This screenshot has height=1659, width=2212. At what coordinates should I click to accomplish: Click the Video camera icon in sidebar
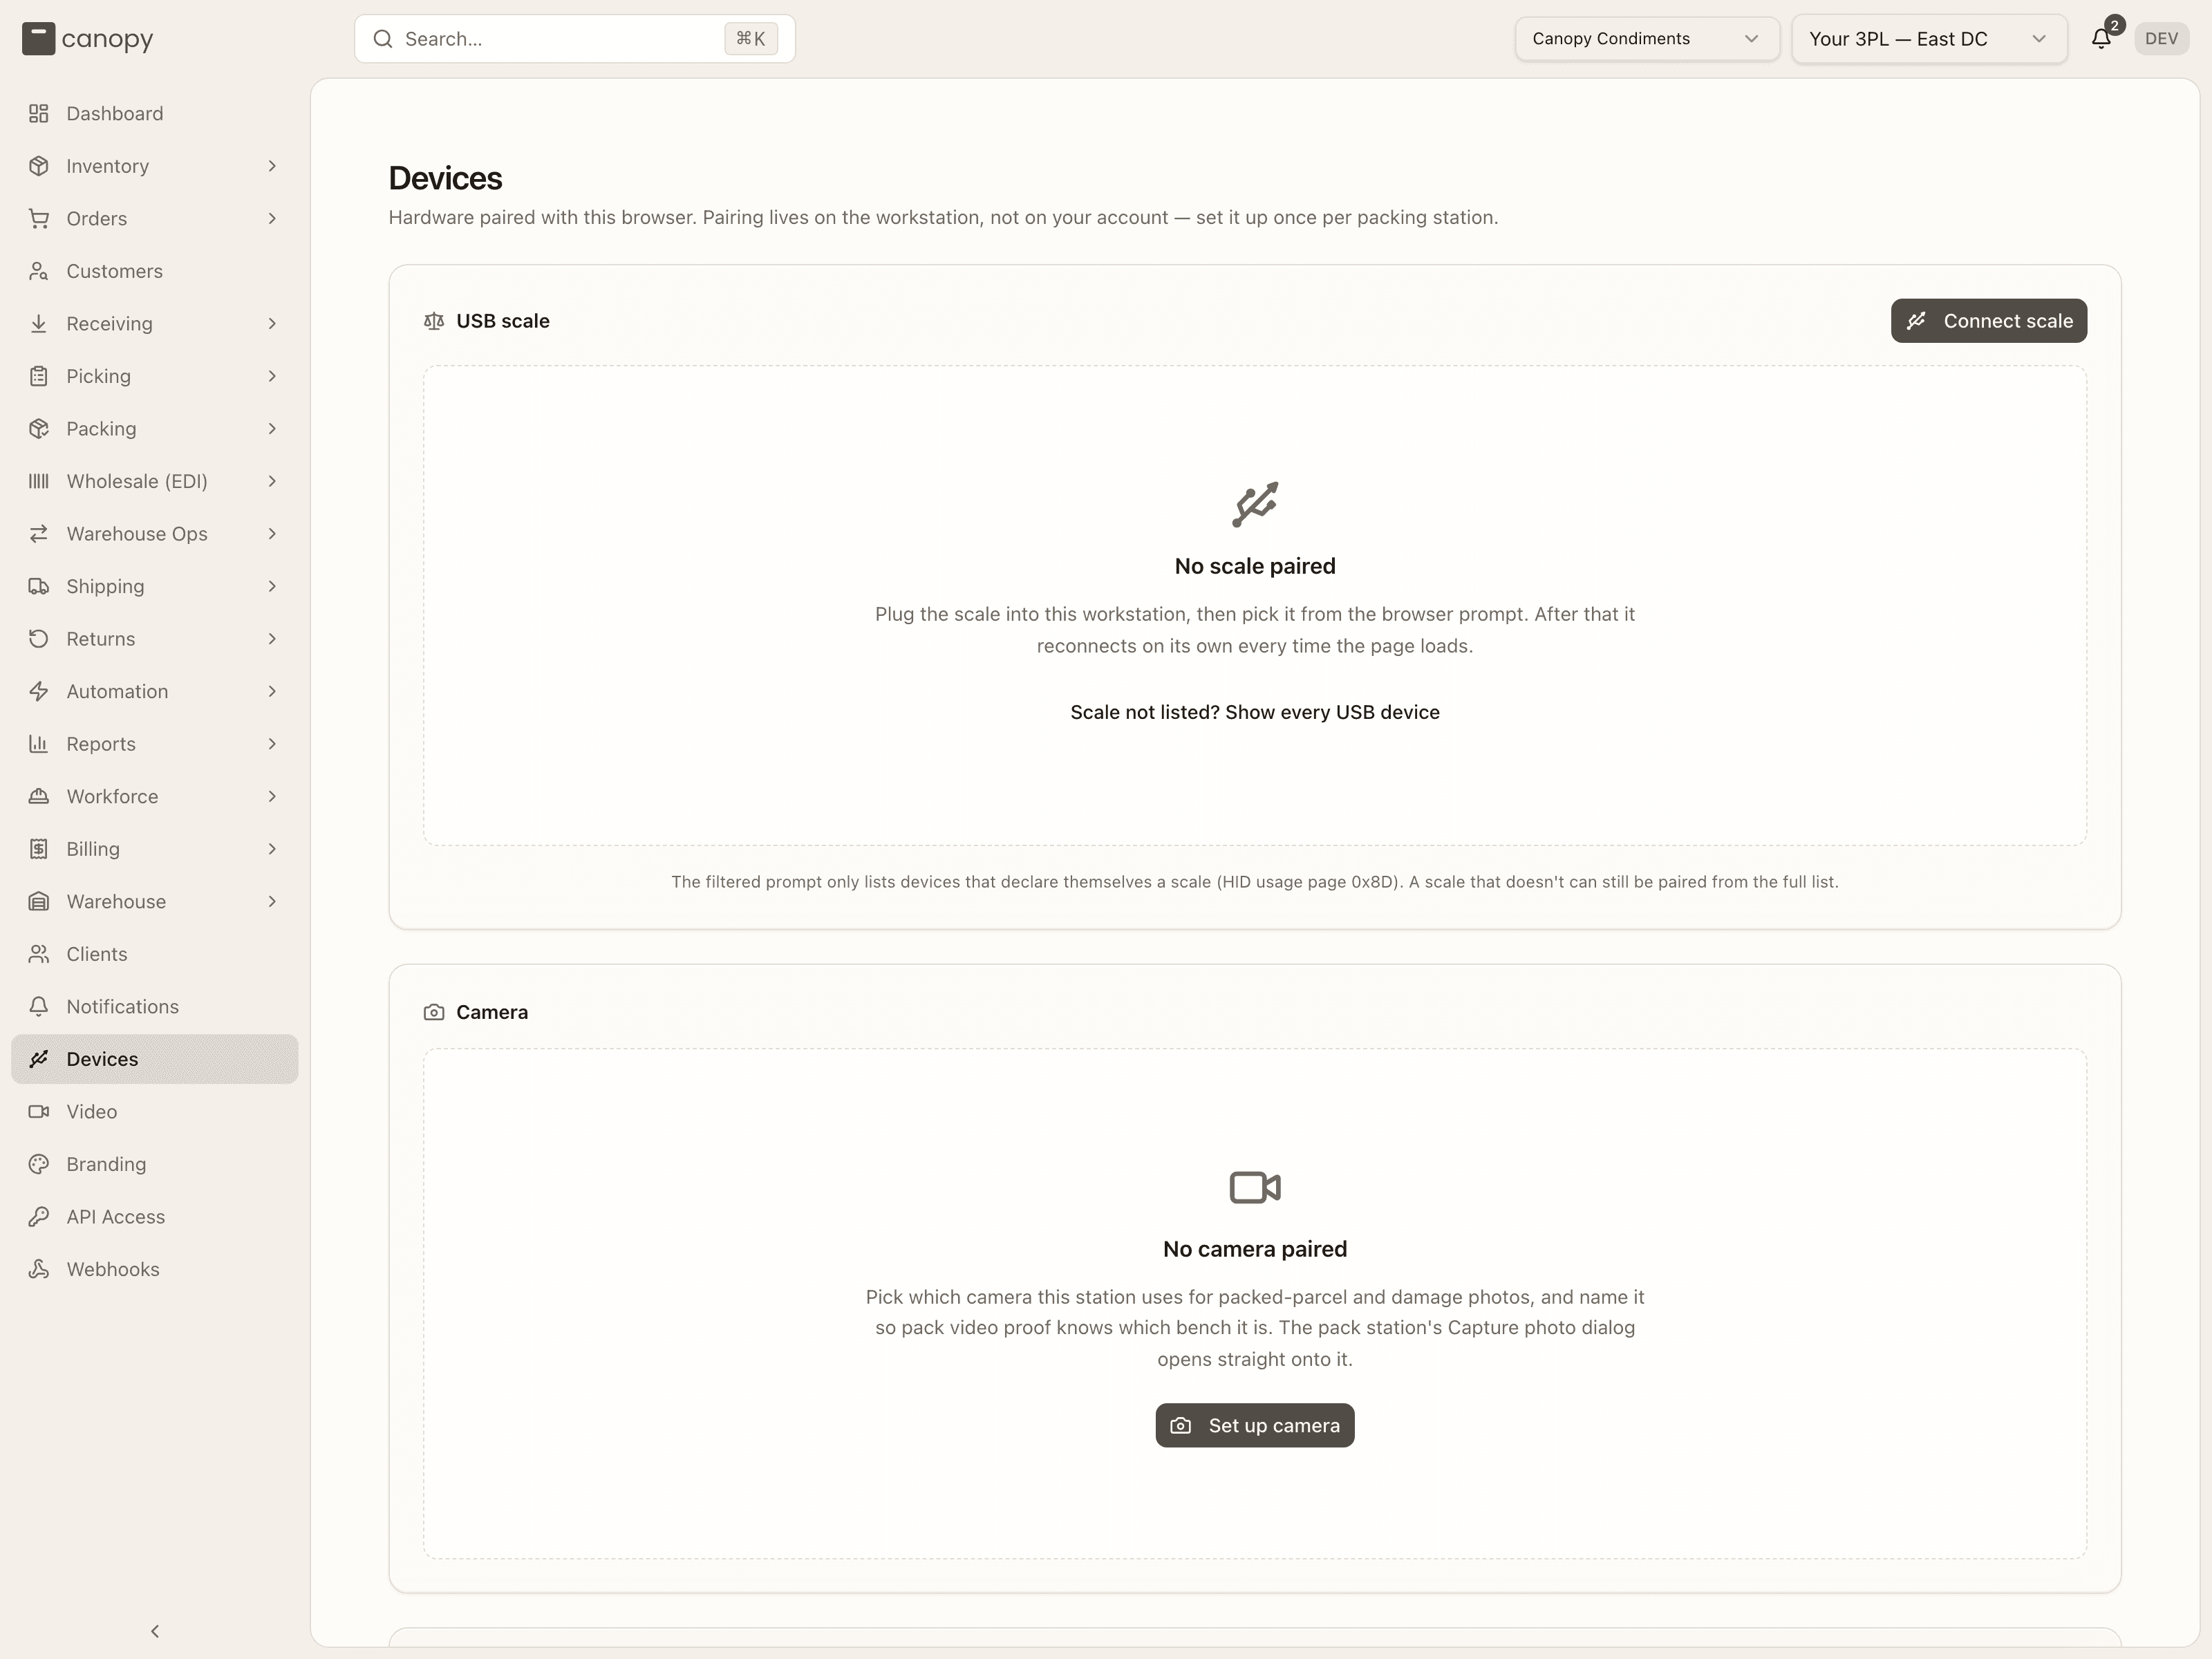point(39,1111)
